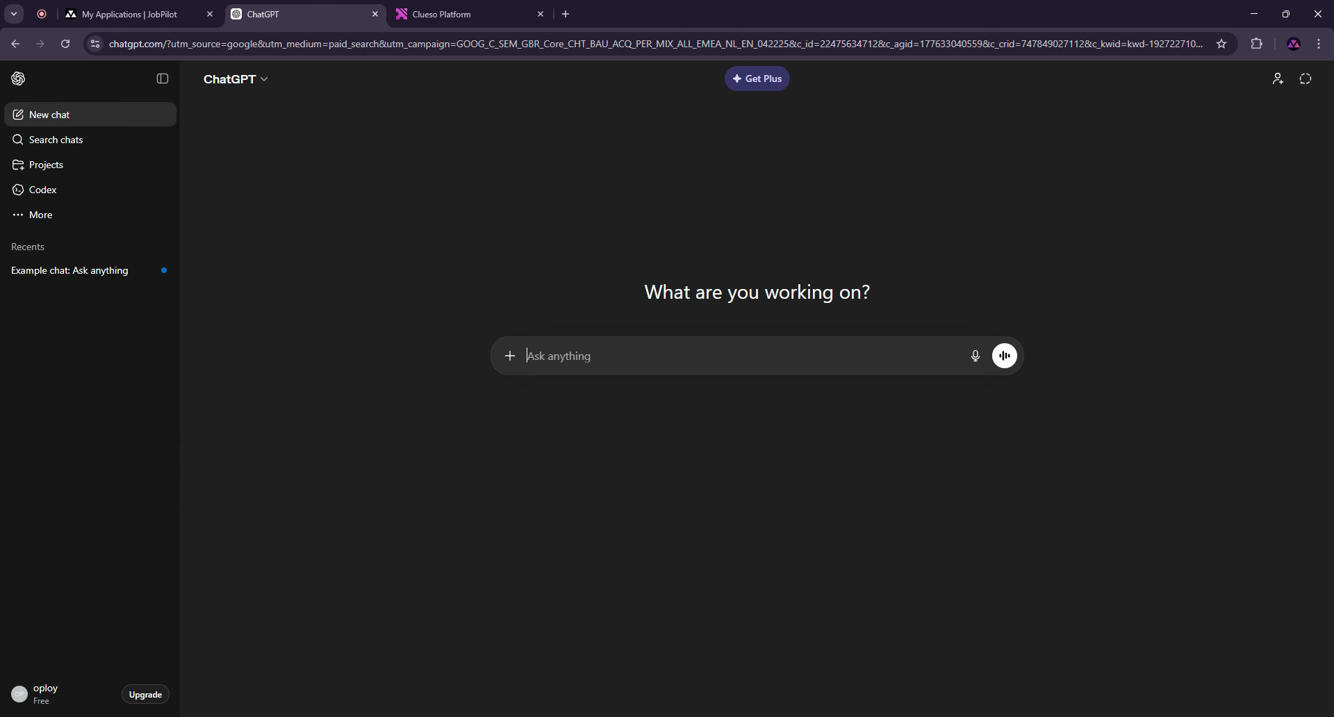The width and height of the screenshot is (1334, 717).
Task: Start dictation with the microphone icon
Action: 975,356
